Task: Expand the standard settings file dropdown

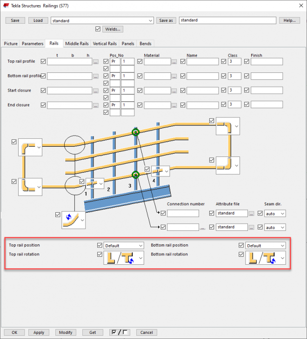Action: point(150,20)
